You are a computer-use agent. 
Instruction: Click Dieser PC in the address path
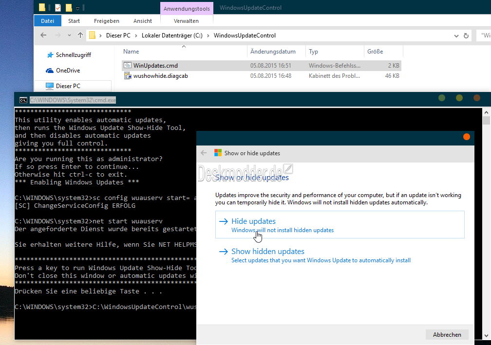(x=118, y=36)
